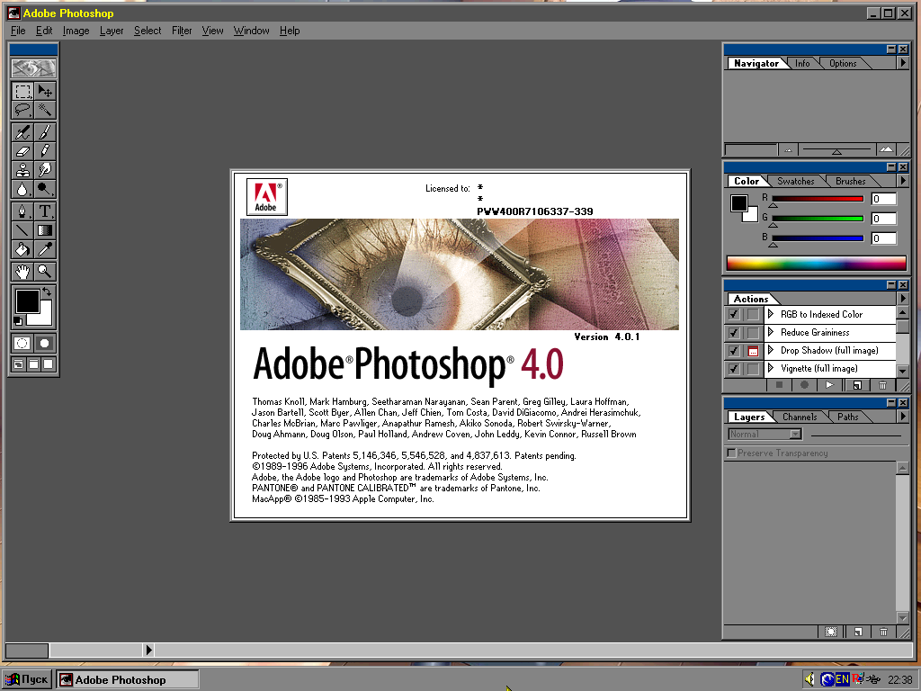The height and width of the screenshot is (691, 921).
Task: Open the Layers palette flyout menu arrow
Action: pyautogui.click(x=903, y=417)
